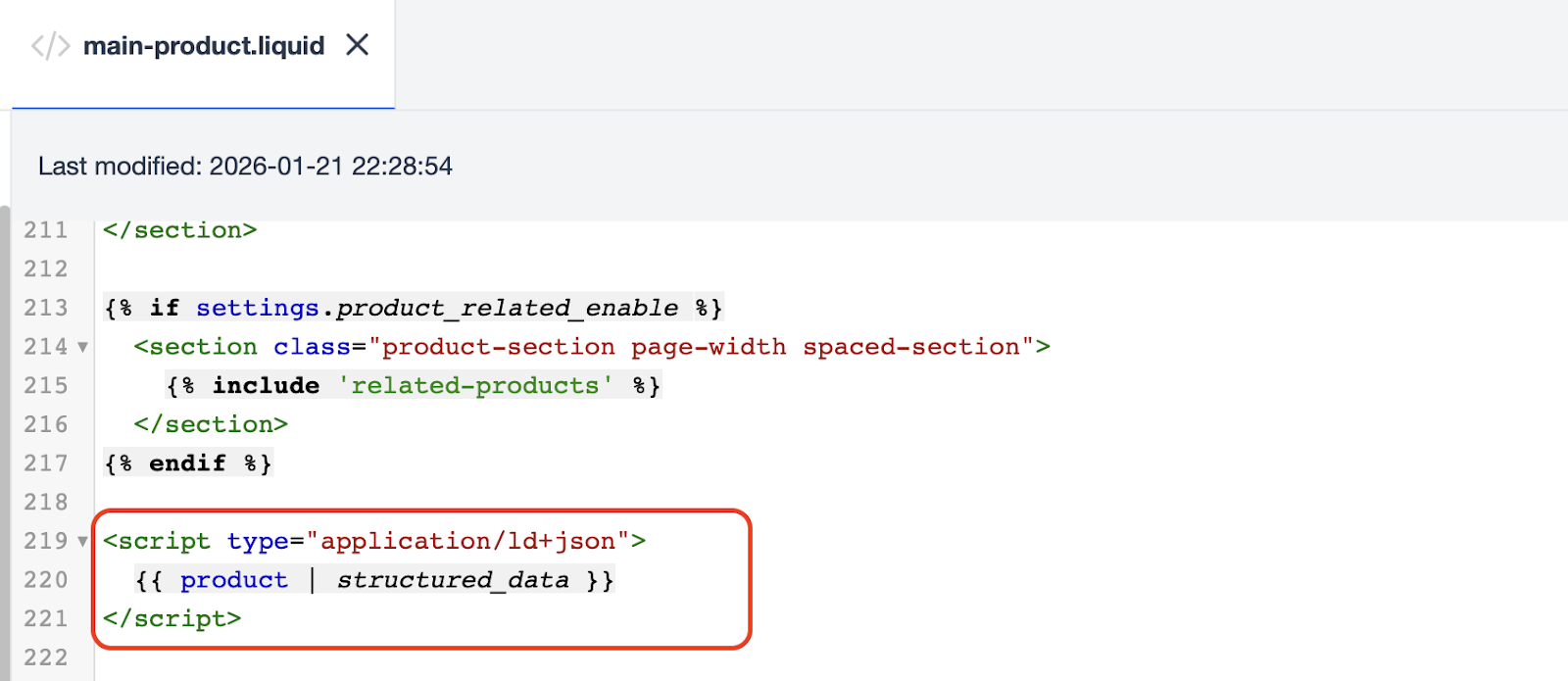
Task: Click line number 213 in the gutter
Action: (x=46, y=308)
